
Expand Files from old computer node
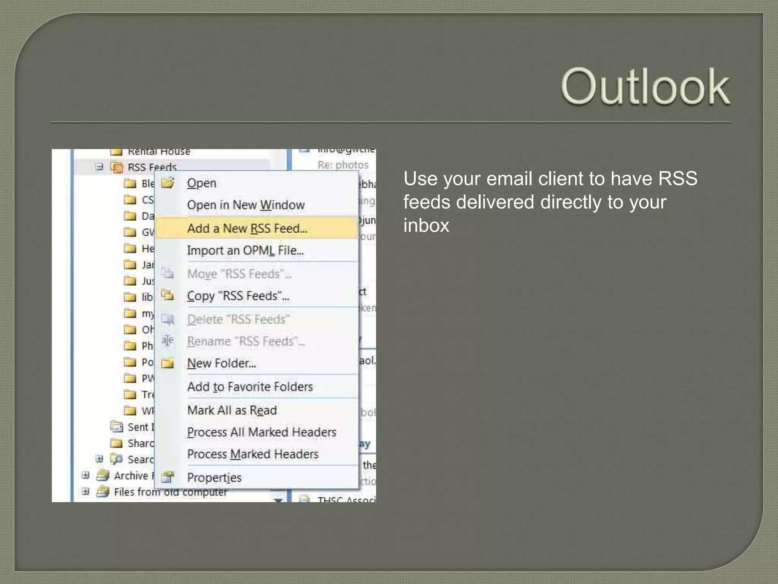(x=85, y=491)
